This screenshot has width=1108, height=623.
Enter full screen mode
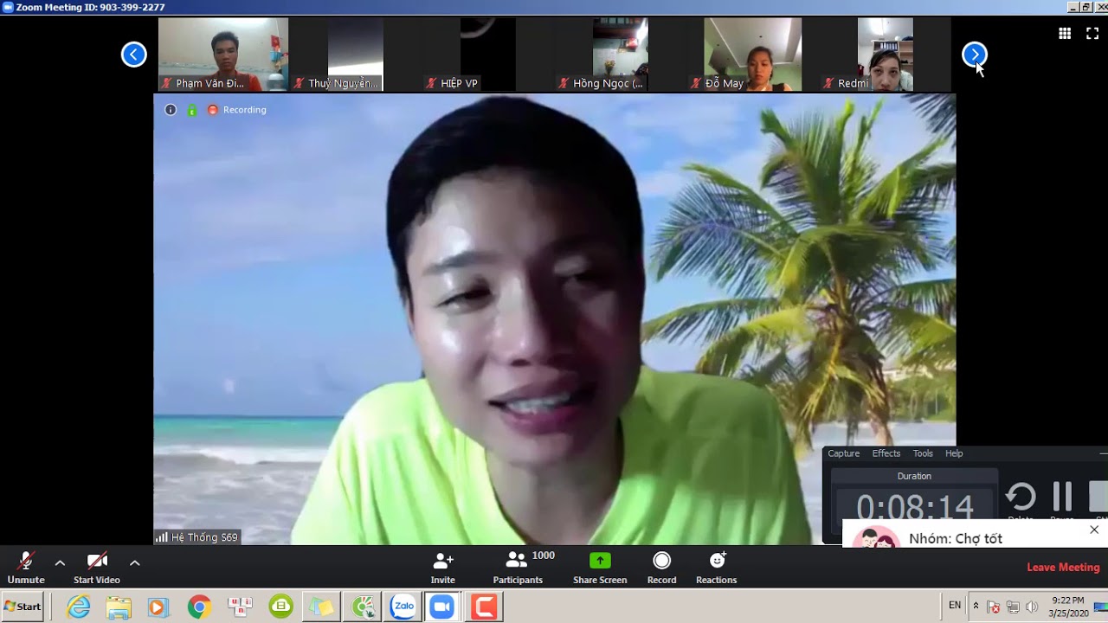[1092, 34]
